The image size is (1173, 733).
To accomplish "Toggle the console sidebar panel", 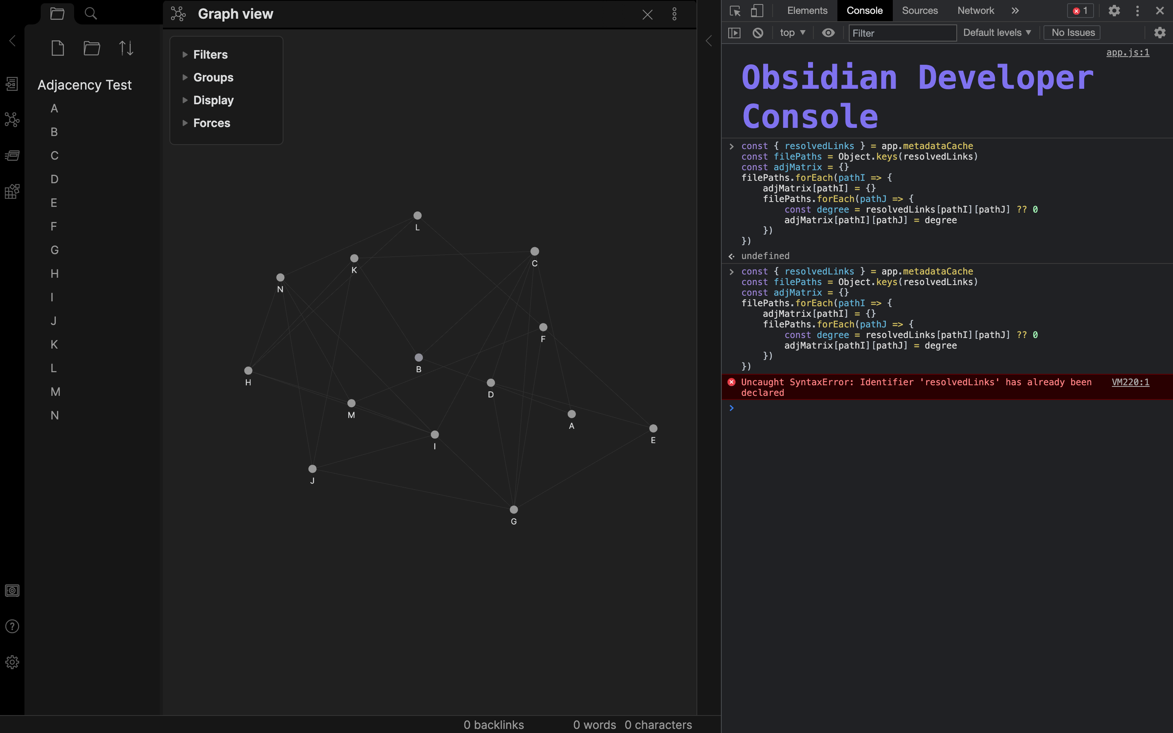I will tap(734, 33).
